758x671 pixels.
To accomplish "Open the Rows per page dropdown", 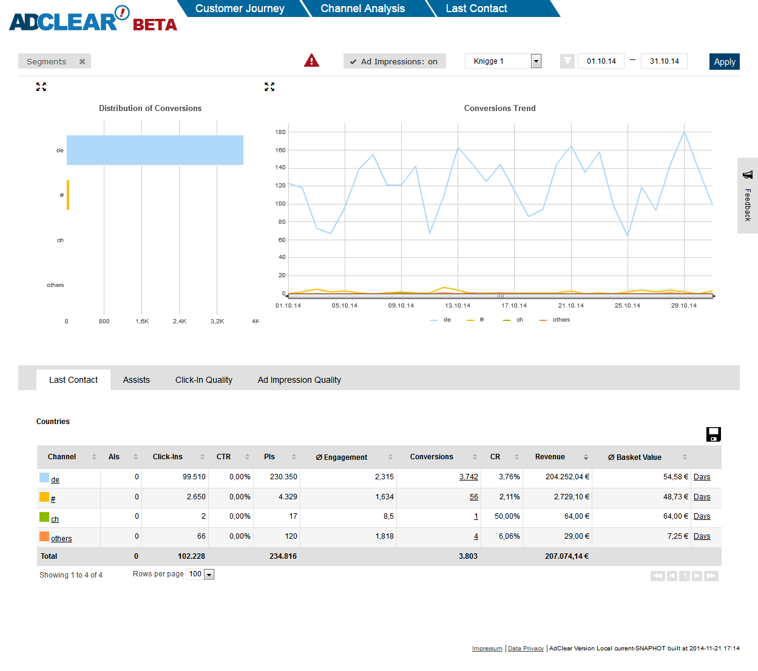I will click(209, 575).
